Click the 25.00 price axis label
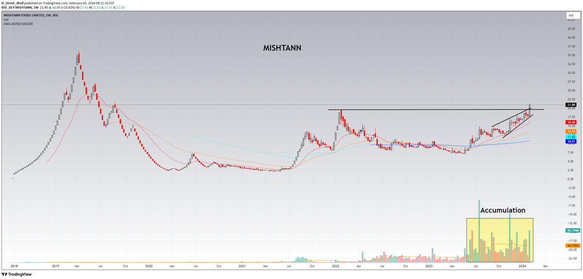583x279 pixels. pos(571,91)
